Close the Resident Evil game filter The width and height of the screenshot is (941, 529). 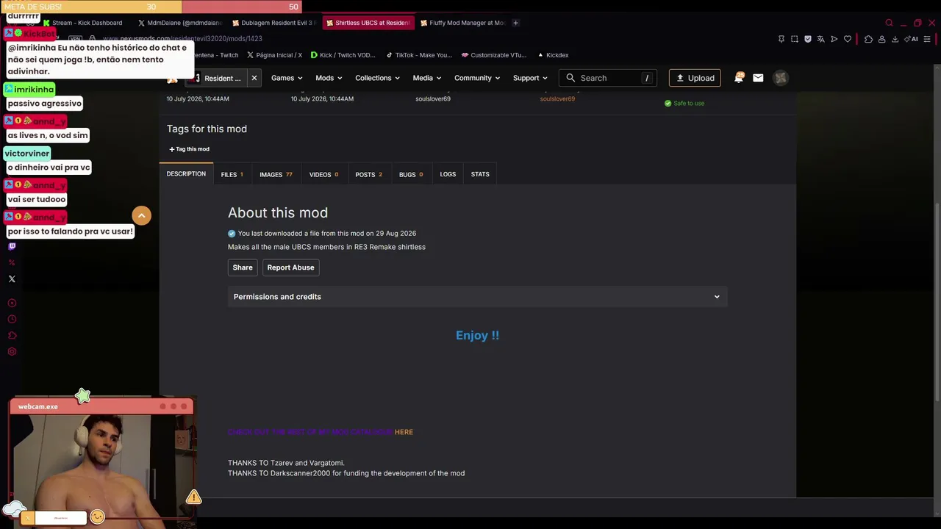coord(254,78)
